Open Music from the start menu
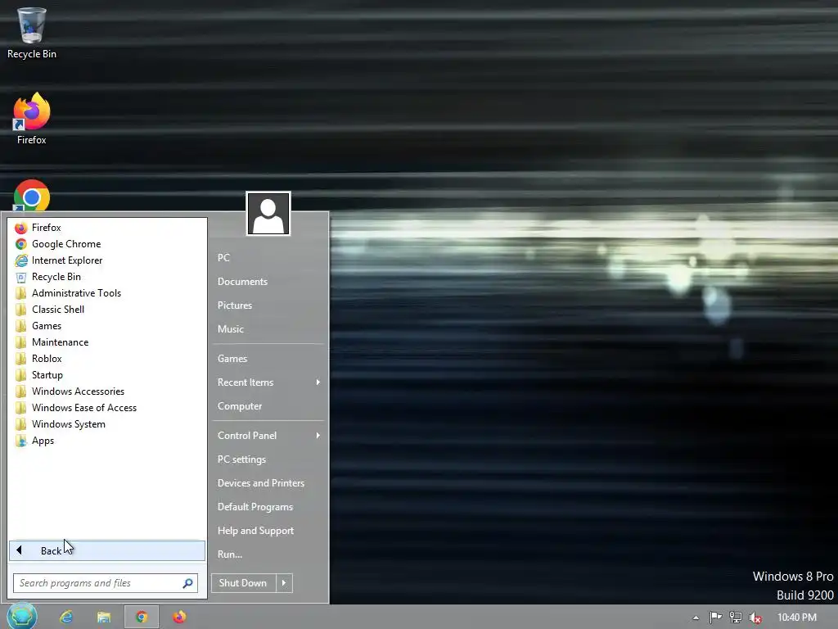 268,329
